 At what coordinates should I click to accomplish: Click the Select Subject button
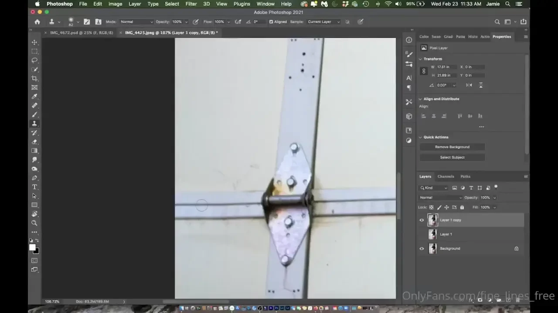point(452,157)
